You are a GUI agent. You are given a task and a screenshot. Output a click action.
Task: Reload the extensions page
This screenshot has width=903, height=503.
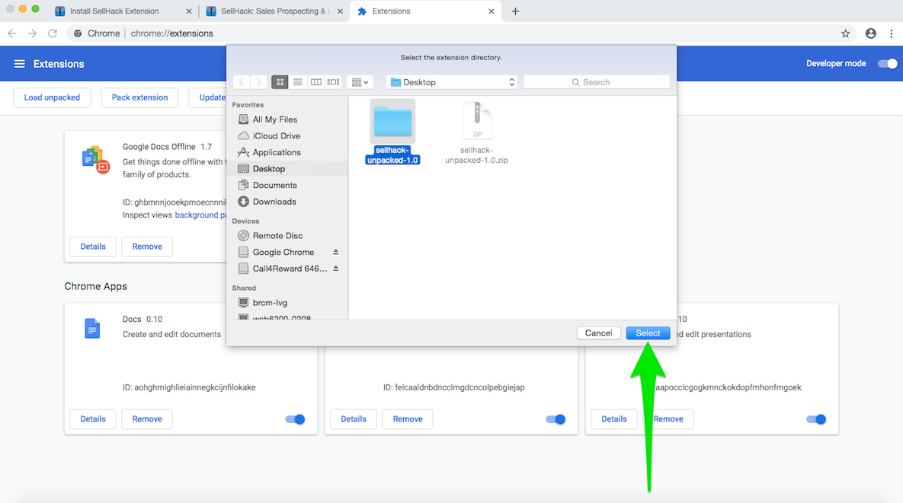click(53, 33)
